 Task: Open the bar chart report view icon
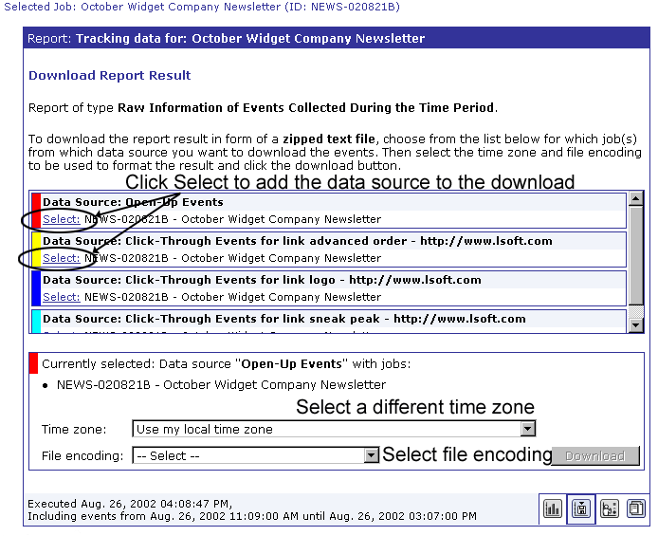click(x=552, y=509)
